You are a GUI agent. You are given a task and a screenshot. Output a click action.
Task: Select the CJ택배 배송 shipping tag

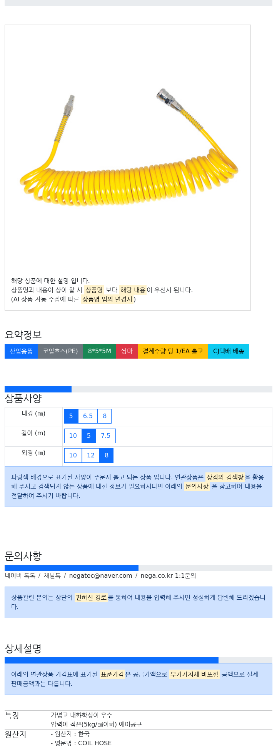click(x=229, y=351)
